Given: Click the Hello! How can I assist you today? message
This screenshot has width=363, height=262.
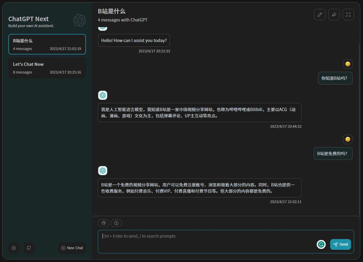Looking at the screenshot, I should point(134,40).
